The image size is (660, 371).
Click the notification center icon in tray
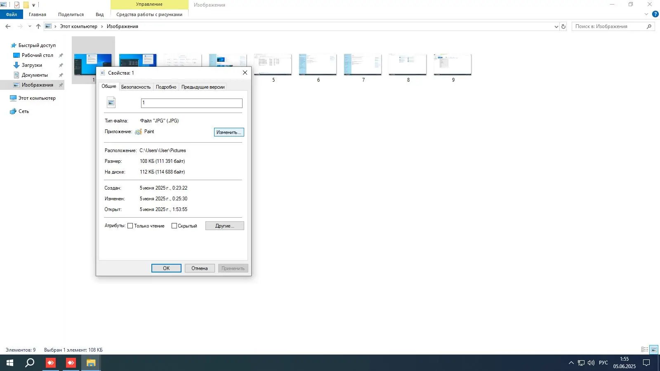click(x=647, y=363)
